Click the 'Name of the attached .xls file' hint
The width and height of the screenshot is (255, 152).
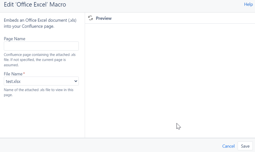tap(39, 92)
